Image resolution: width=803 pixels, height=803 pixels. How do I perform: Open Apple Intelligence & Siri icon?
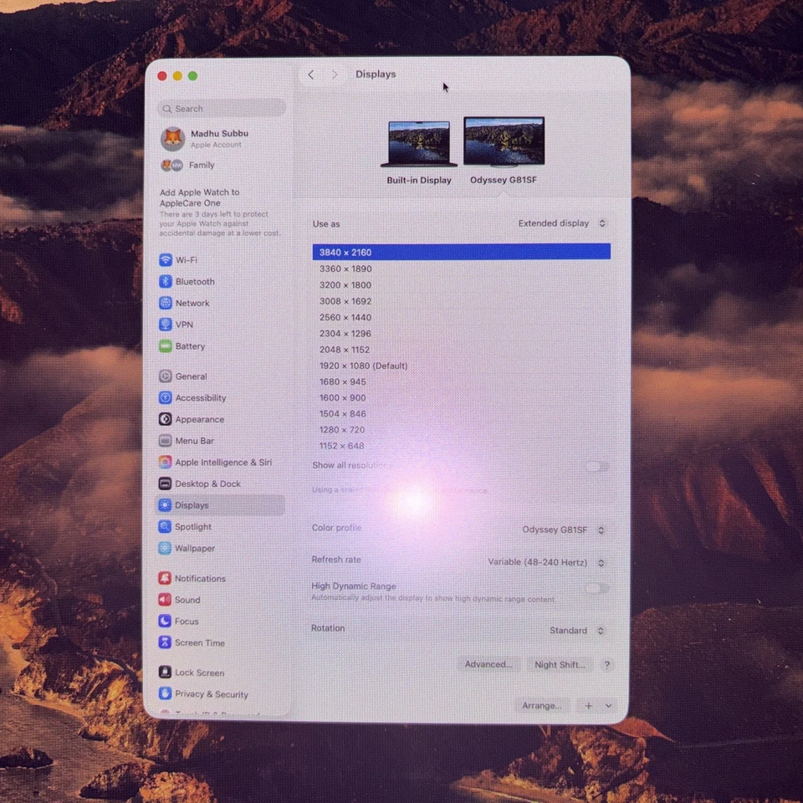[165, 463]
